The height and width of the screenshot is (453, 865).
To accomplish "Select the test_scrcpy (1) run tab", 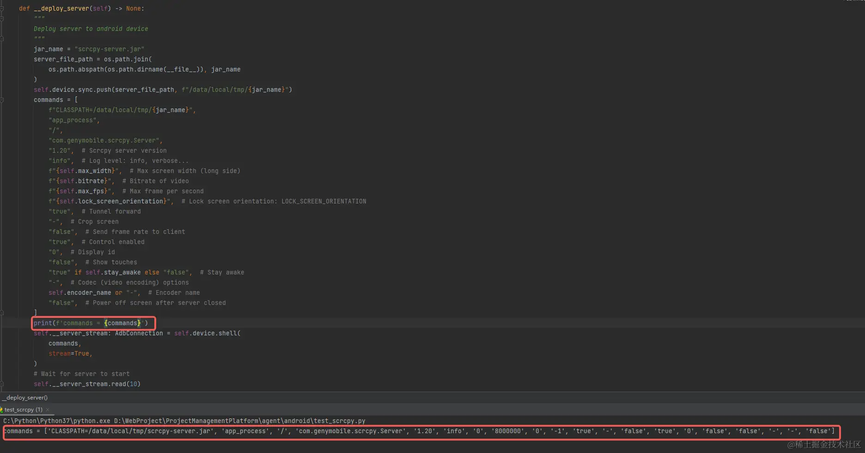I will [22, 410].
